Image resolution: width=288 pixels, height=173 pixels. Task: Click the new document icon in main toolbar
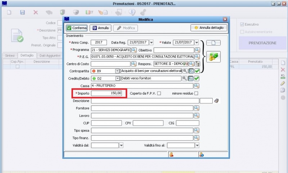9,12
